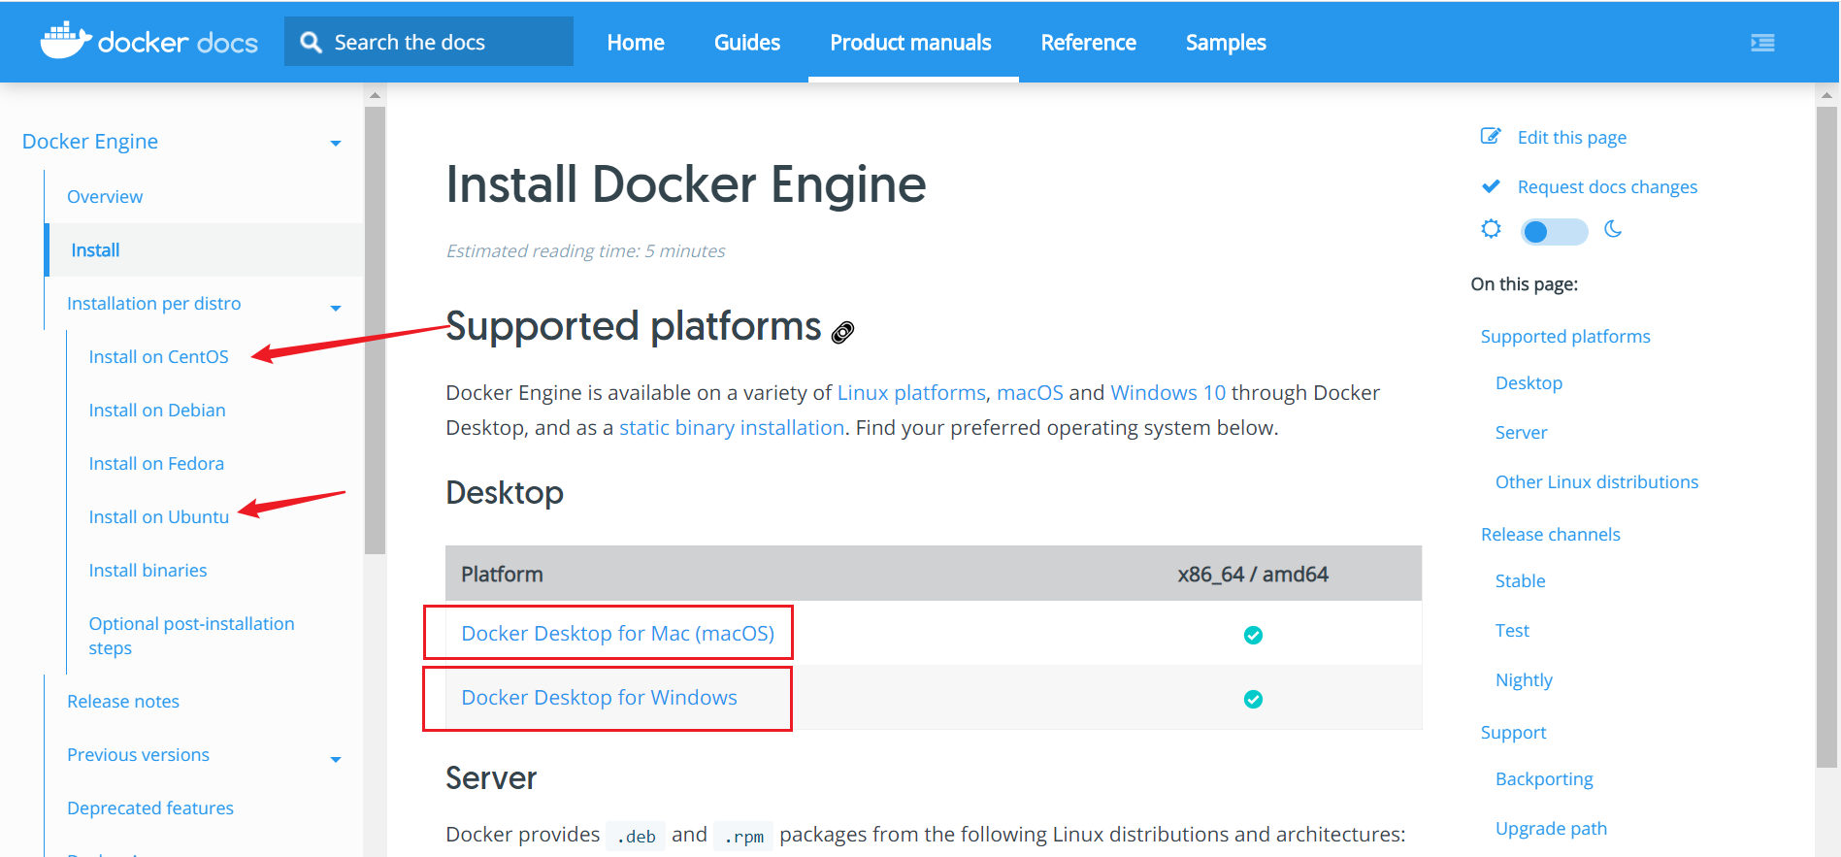
Task: Click the page scroll-up arrow at right
Action: (x=1827, y=95)
